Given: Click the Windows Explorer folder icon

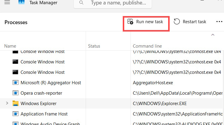Looking at the screenshot, I should pos(16,103).
